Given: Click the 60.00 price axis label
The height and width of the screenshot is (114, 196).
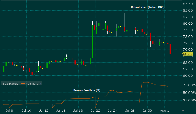Looking at the screenshot, I should click(188, 75).
